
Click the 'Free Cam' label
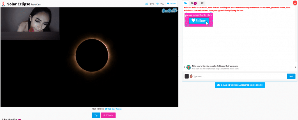pos(36,4)
